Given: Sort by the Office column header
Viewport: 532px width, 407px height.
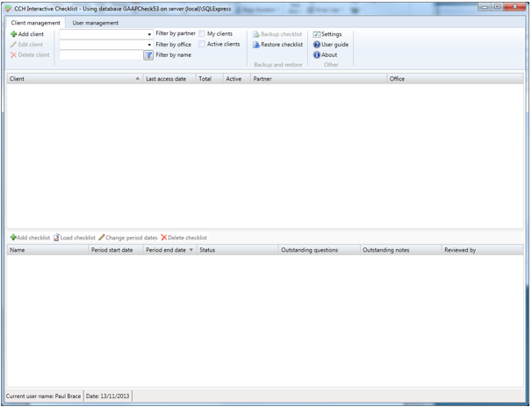Looking at the screenshot, I should tap(455, 79).
